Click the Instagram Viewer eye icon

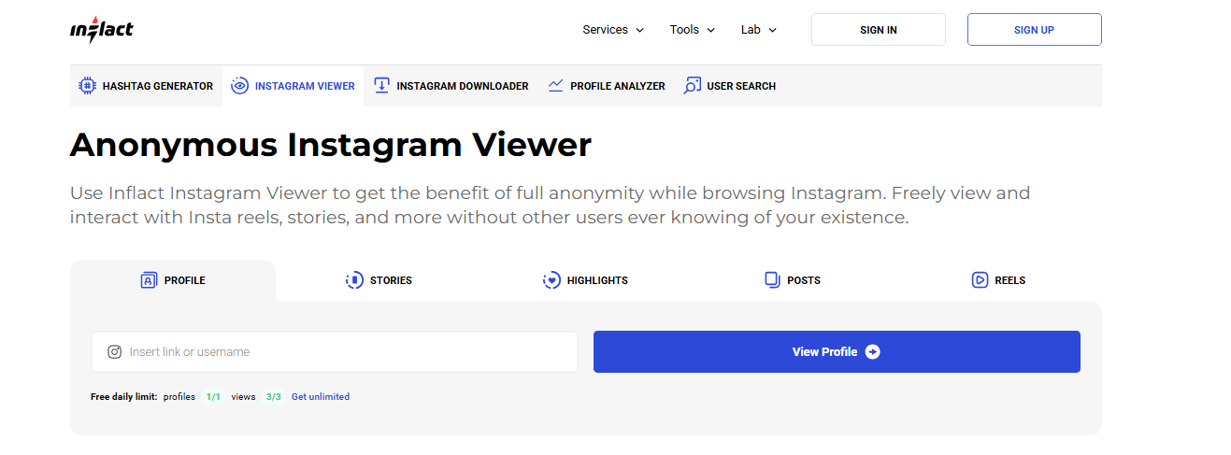coord(240,86)
